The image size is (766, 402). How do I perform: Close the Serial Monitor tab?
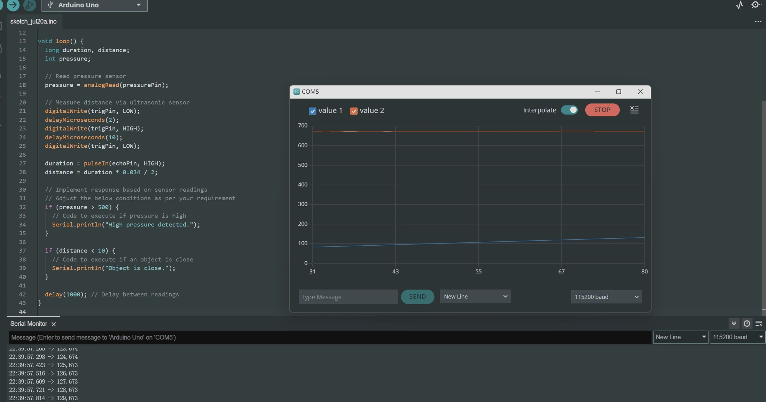pos(54,324)
